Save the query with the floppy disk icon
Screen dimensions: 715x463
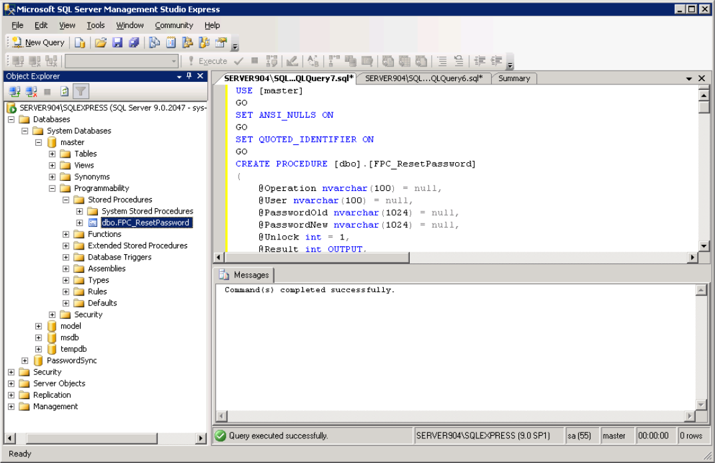tap(117, 43)
